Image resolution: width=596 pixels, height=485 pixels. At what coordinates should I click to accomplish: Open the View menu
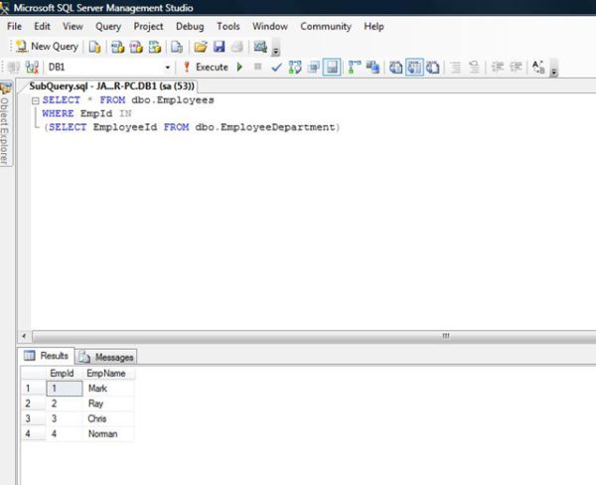73,26
